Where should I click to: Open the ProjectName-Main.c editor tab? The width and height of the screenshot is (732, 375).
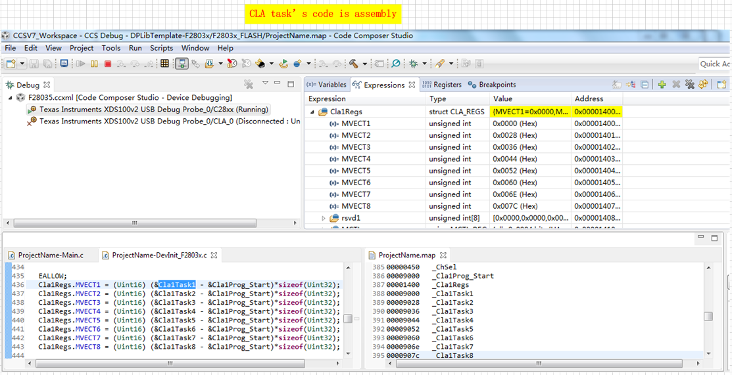coord(51,255)
